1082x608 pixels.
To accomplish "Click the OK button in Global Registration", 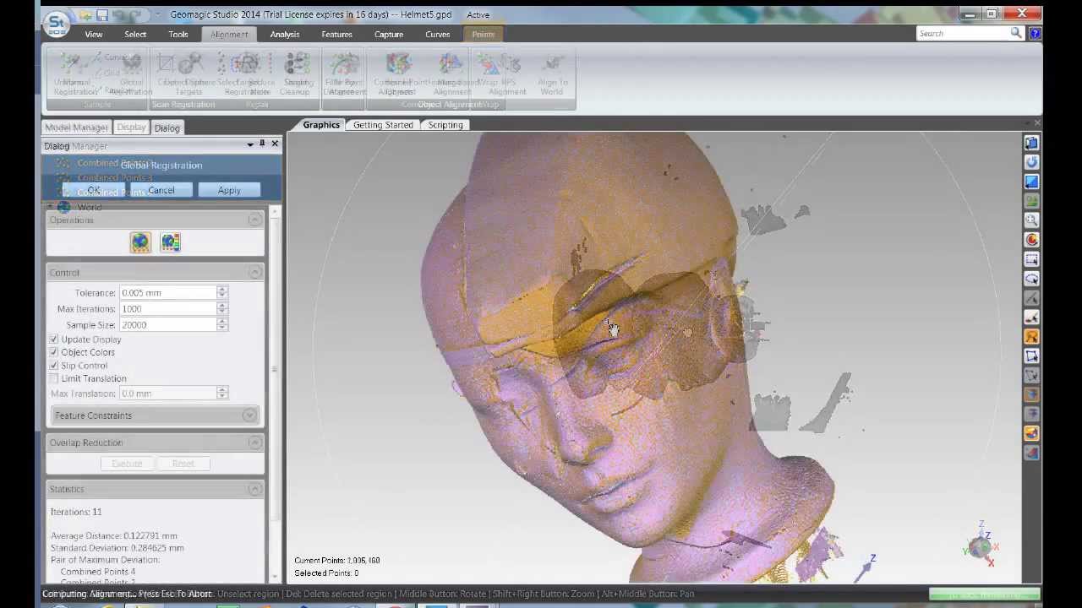I will coord(94,190).
